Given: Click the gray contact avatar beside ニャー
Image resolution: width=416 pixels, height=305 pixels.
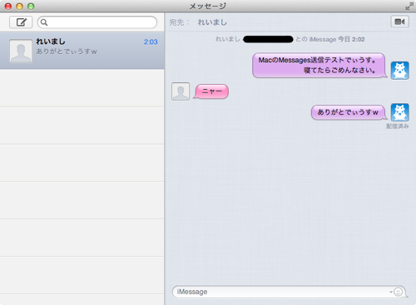Looking at the screenshot, I should point(181,91).
